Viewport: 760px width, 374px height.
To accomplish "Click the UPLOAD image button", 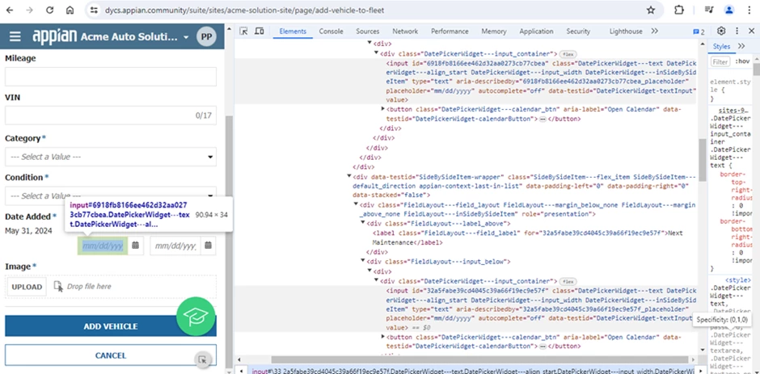I will pos(27,286).
